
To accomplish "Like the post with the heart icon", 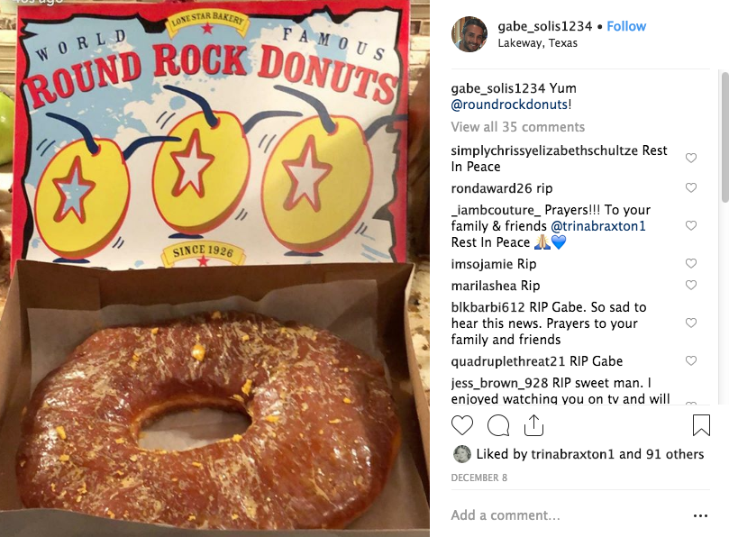I will tap(462, 425).
